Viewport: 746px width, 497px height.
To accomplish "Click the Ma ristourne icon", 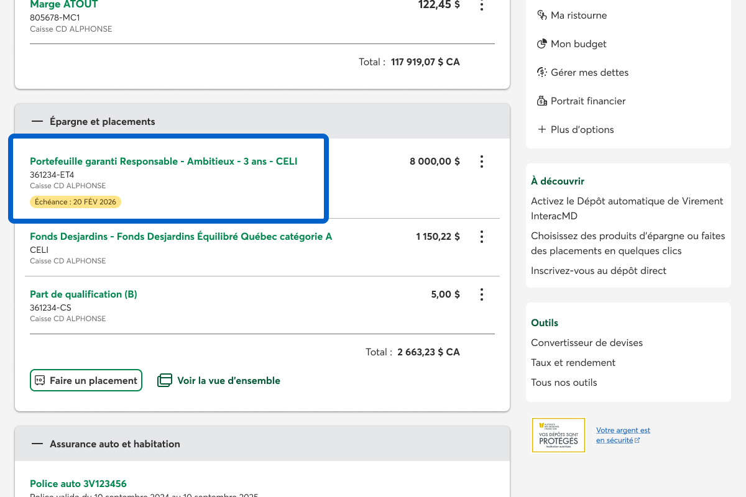I will point(541,15).
